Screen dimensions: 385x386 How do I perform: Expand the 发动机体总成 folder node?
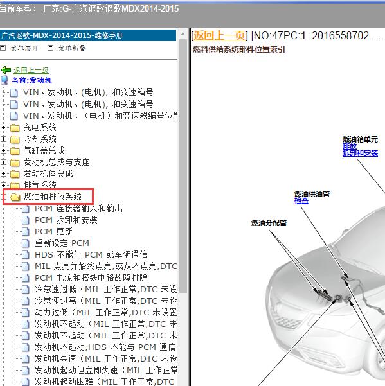point(3,174)
